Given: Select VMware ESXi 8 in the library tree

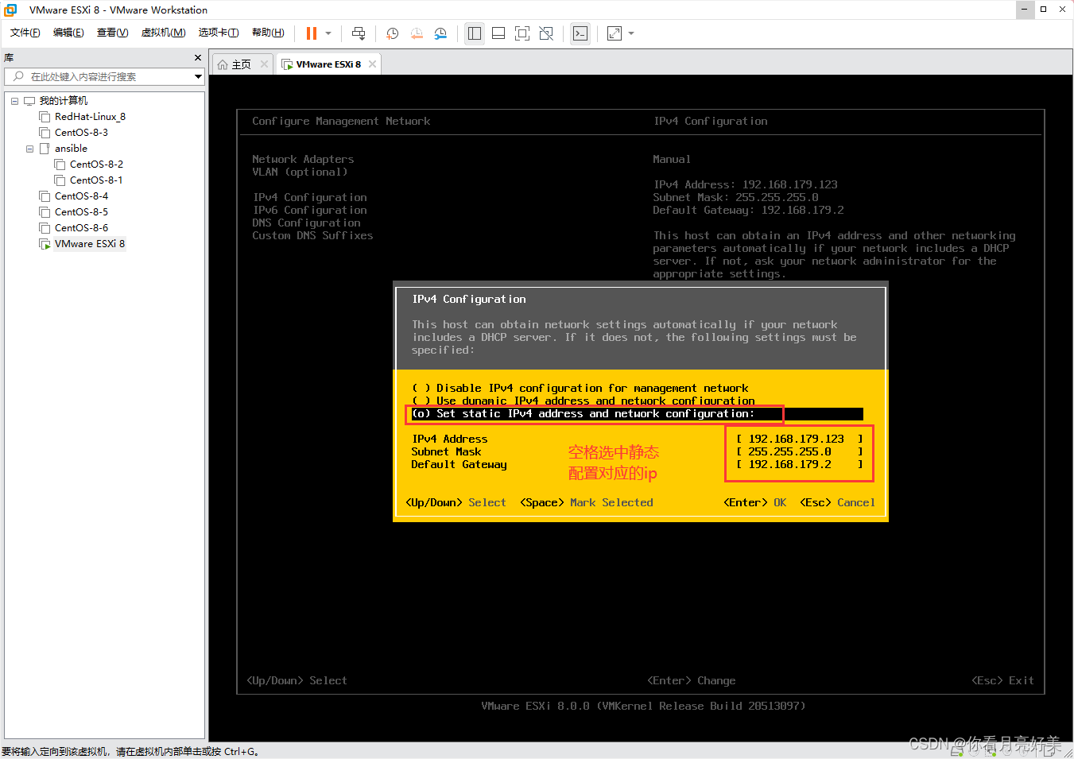Looking at the screenshot, I should (x=90, y=244).
